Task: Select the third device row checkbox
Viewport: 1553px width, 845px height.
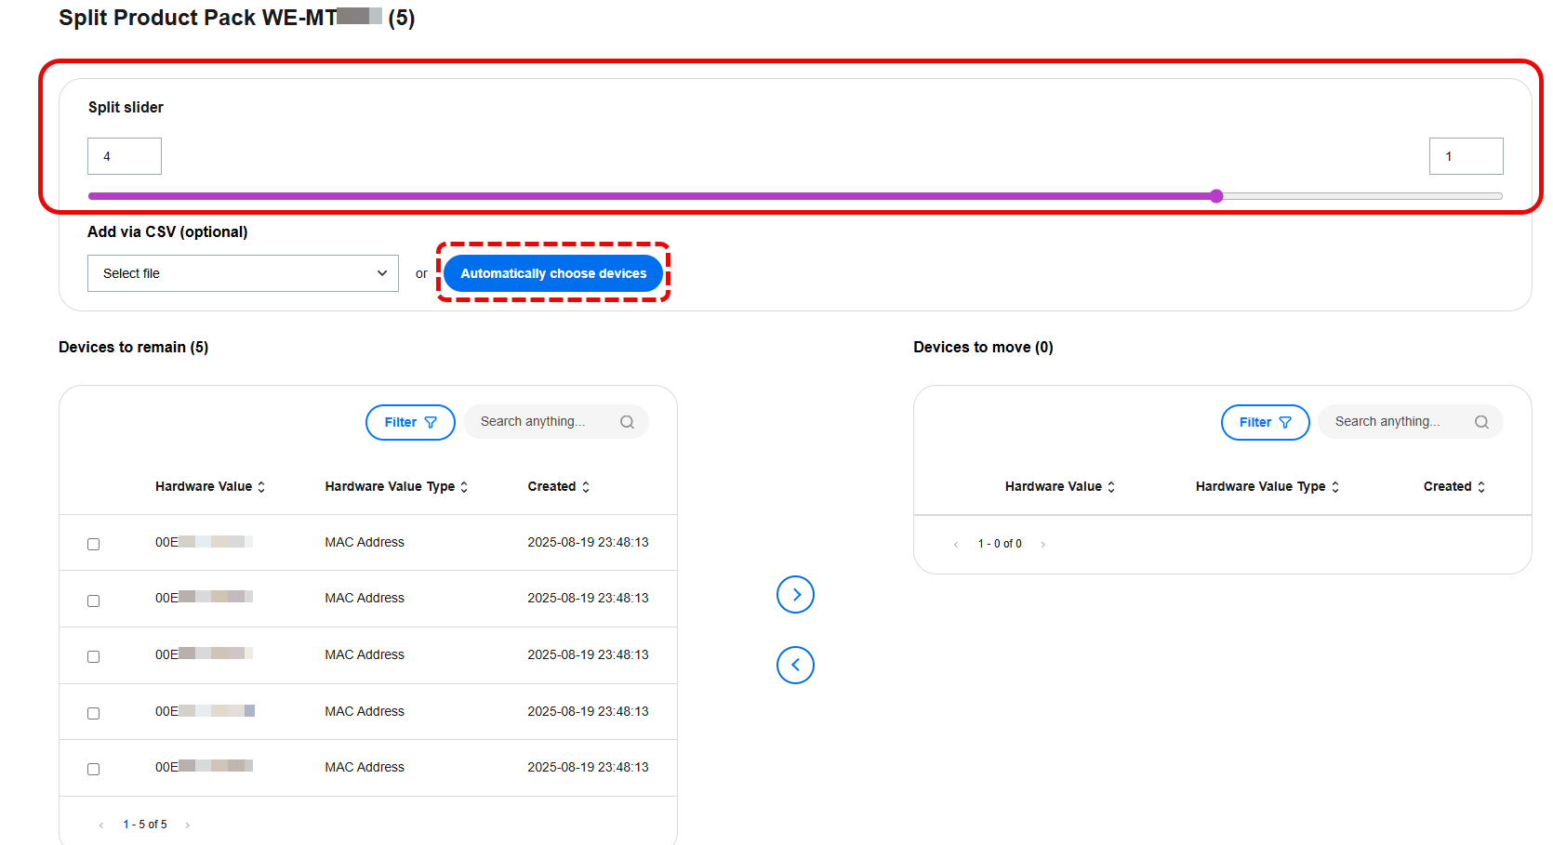Action: (x=94, y=656)
